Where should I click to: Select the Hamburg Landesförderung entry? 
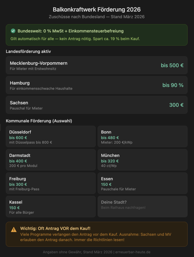[96, 85]
